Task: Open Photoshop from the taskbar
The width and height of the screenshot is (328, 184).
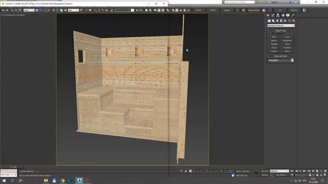Action: point(71,180)
